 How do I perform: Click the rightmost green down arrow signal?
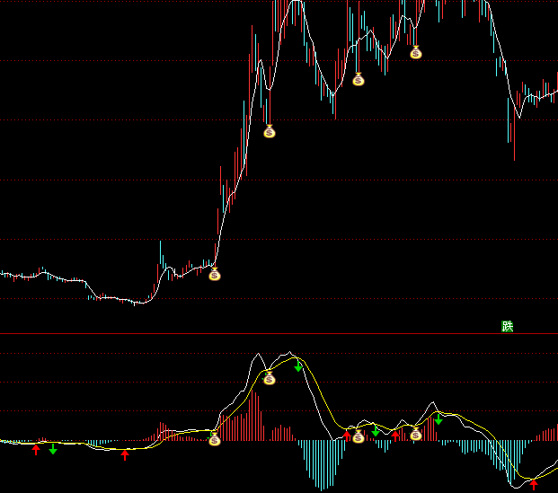pyautogui.click(x=438, y=419)
